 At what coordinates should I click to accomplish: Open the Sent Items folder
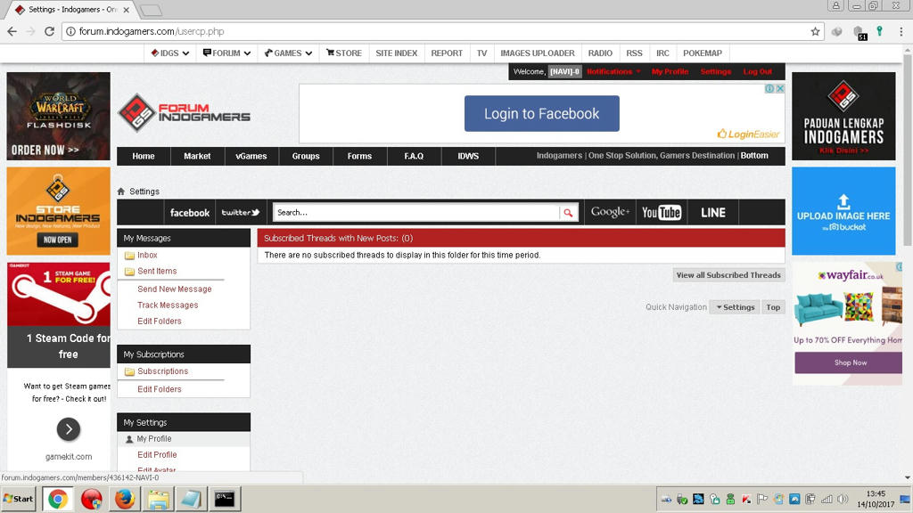pyautogui.click(x=157, y=271)
